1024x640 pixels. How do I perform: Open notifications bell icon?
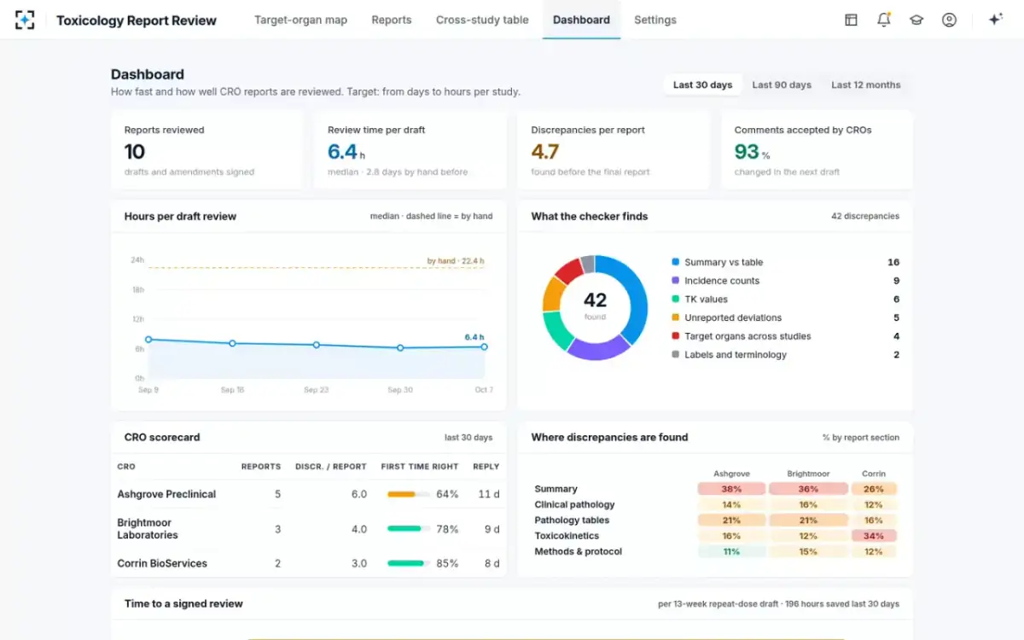(884, 20)
